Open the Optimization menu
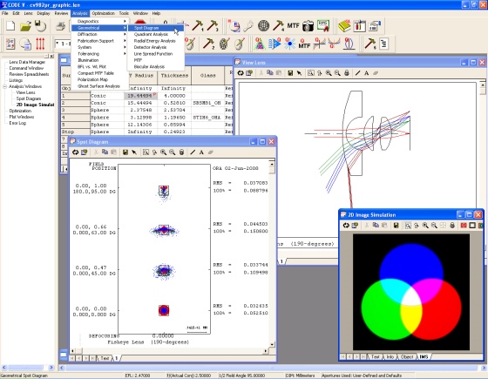 (x=104, y=13)
